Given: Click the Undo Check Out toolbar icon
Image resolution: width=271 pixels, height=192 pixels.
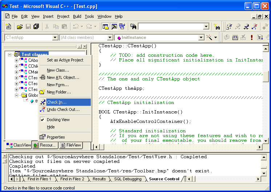Looking at the screenshot, I should (255, 27).
